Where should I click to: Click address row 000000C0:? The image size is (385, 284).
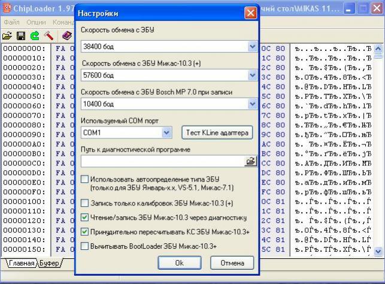(25, 164)
